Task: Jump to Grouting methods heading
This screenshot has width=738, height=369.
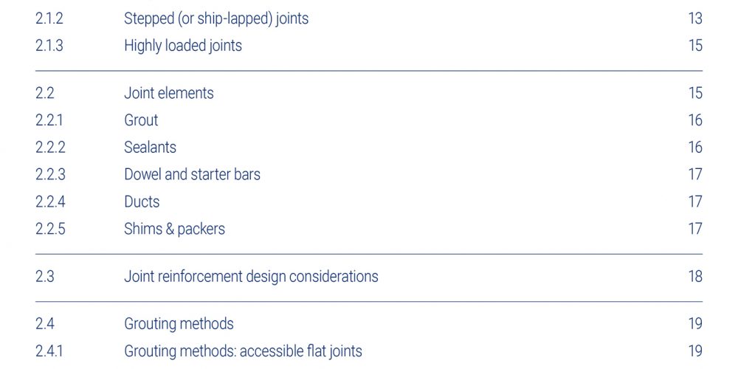Action: coord(179,324)
